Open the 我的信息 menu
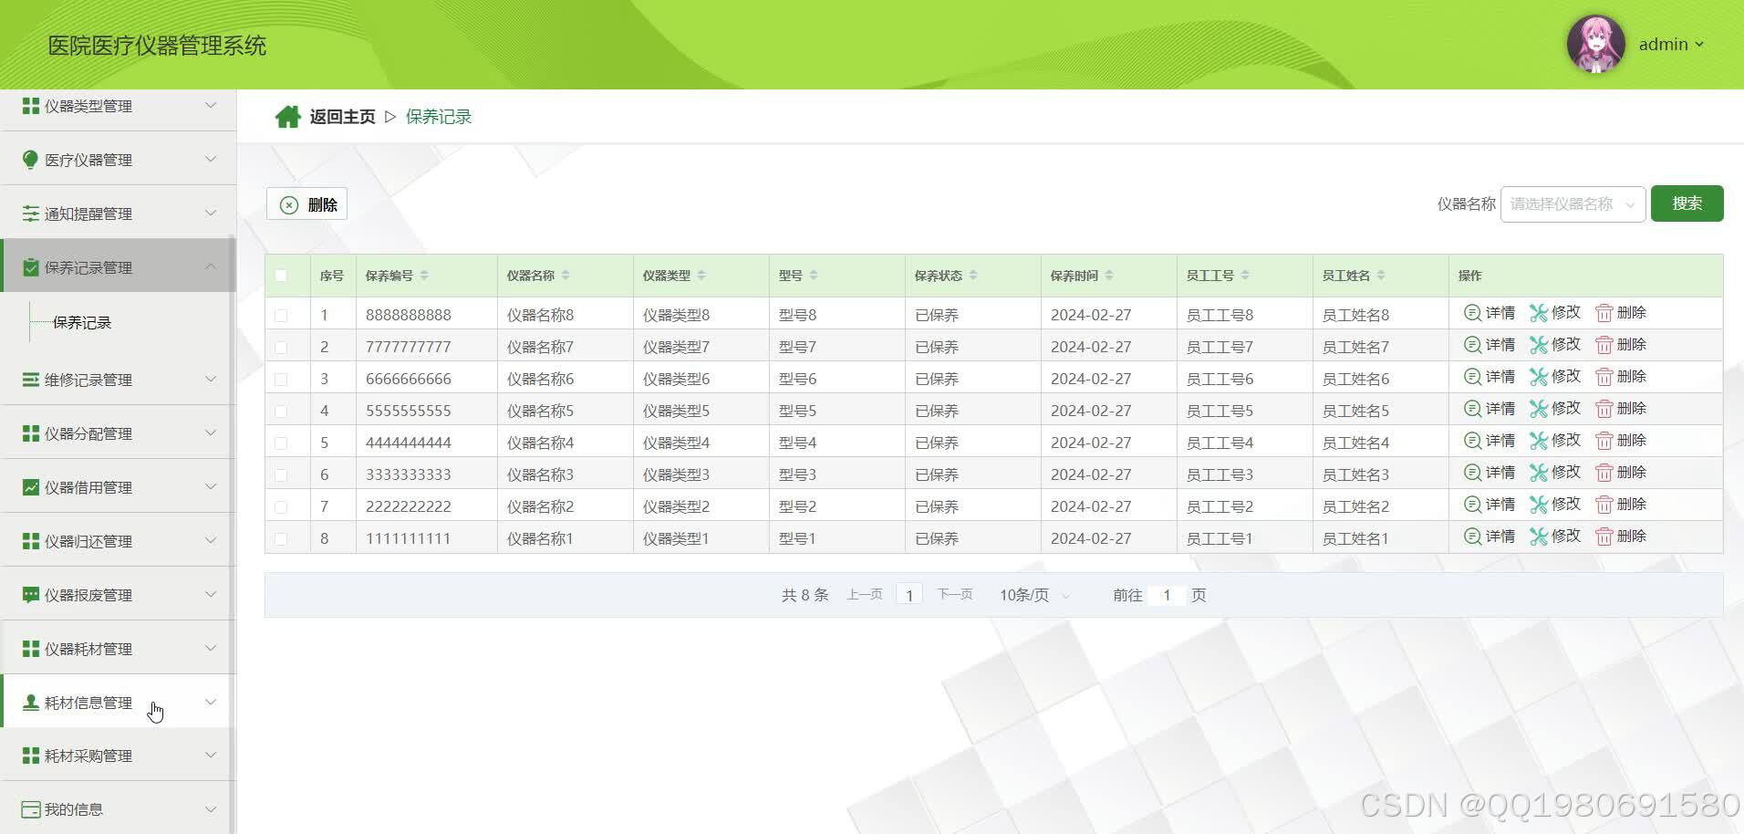Image resolution: width=1744 pixels, height=834 pixels. coord(119,809)
